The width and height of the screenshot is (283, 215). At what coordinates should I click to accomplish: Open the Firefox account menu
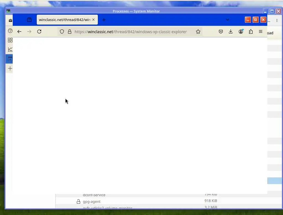point(241,32)
